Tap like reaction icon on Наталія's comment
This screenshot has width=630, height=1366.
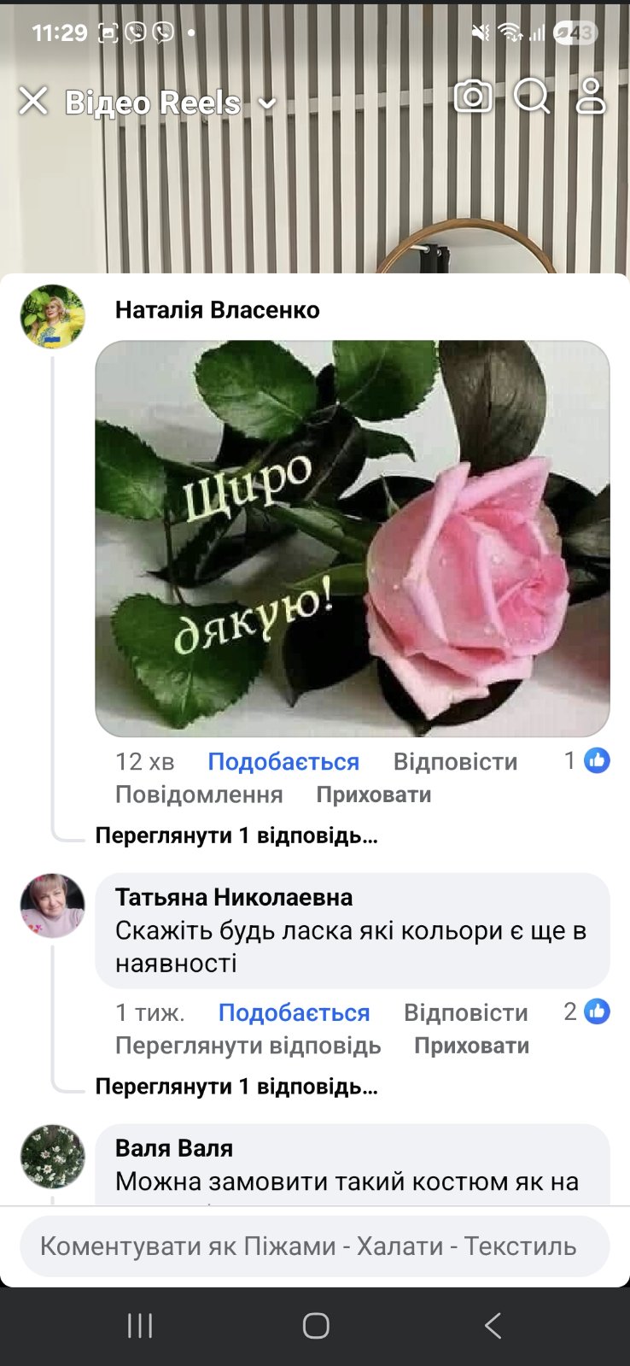tap(597, 760)
